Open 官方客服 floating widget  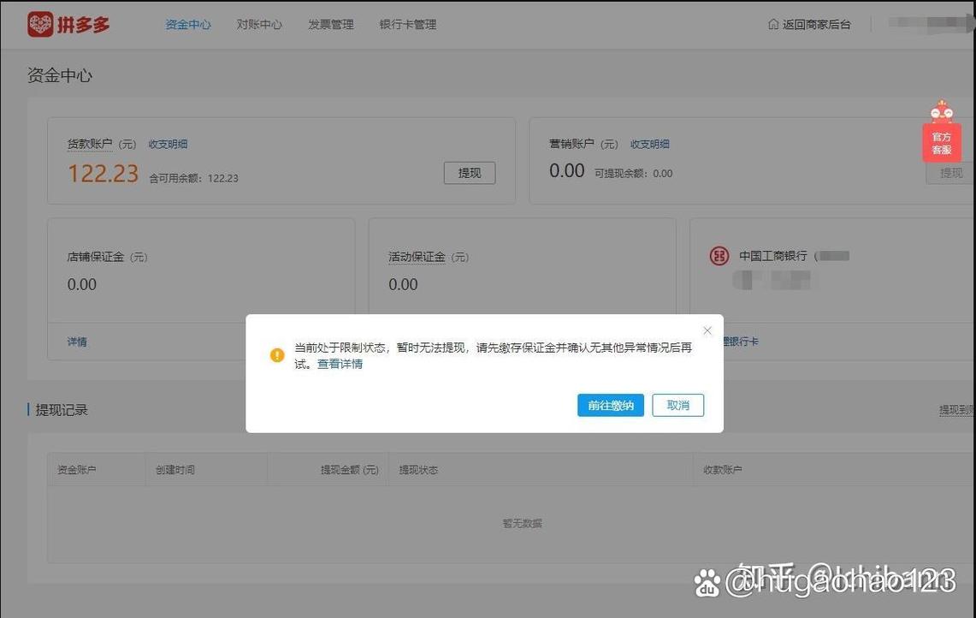click(x=942, y=133)
